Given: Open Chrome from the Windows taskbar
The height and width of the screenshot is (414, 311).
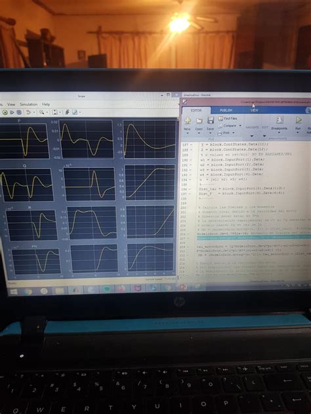Looking at the screenshot, I should pyautogui.click(x=28, y=291).
